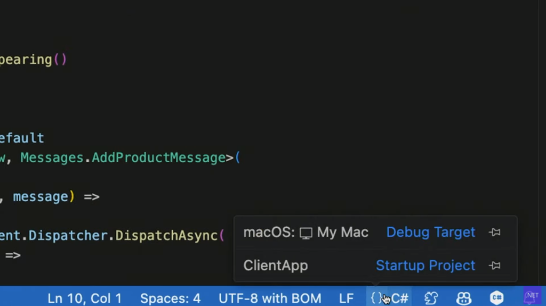
Task: Click AddProductMessage in the code editor
Action: point(158,158)
